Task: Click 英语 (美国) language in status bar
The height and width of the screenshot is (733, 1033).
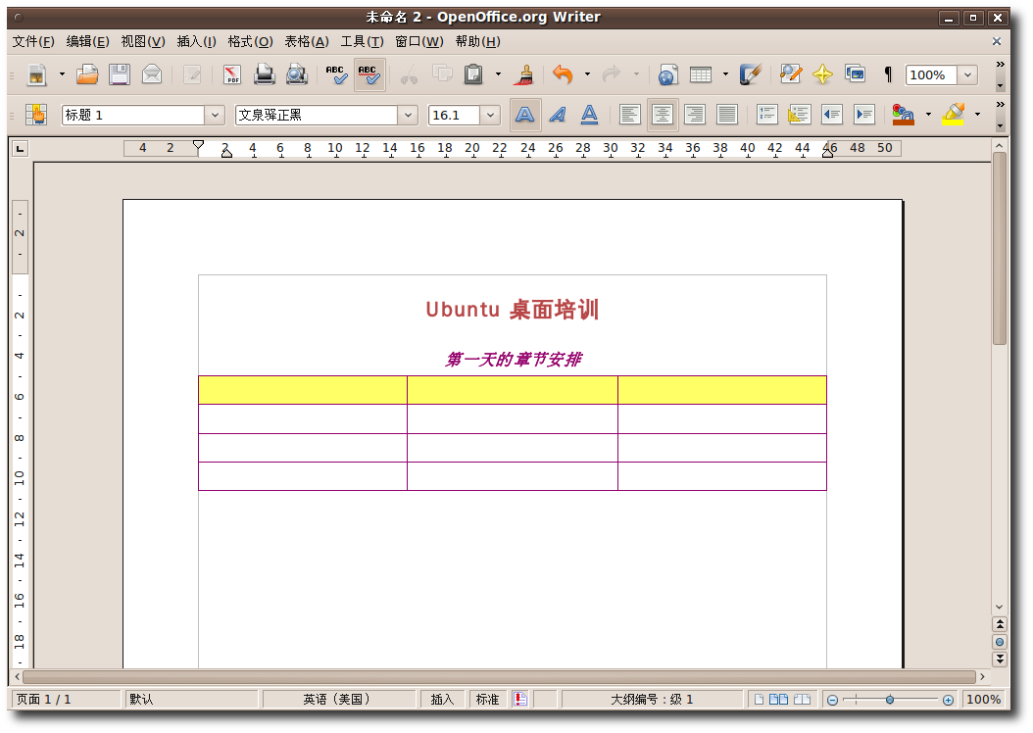Action: 339,700
